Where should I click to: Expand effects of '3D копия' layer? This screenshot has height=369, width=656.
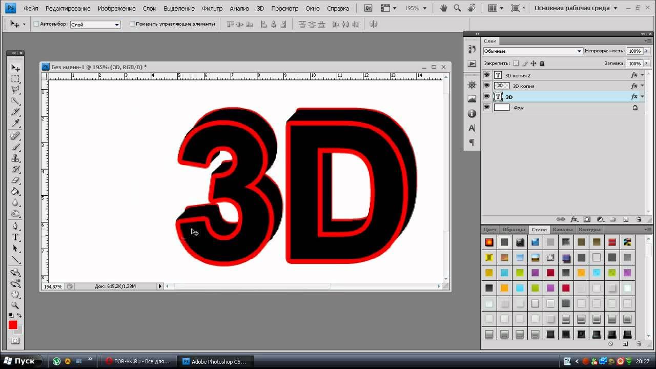pyautogui.click(x=642, y=86)
